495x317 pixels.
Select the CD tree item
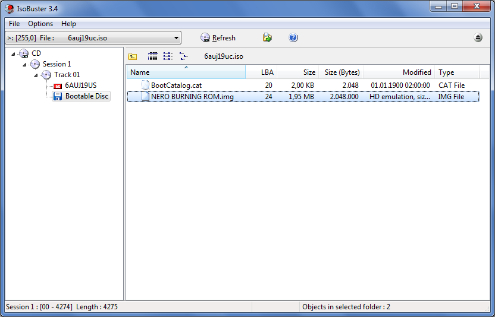click(36, 53)
